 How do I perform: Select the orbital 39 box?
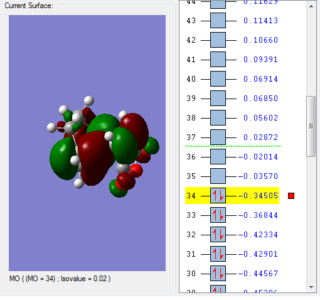click(218, 99)
